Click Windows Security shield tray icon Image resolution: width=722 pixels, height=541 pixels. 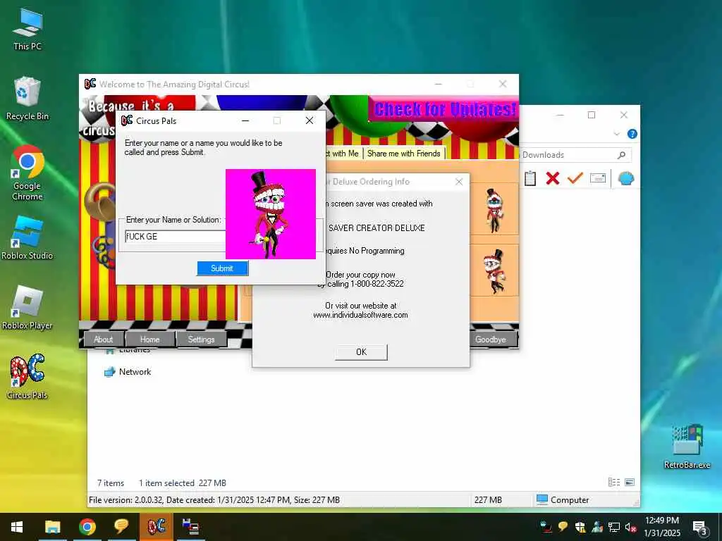tap(580, 527)
